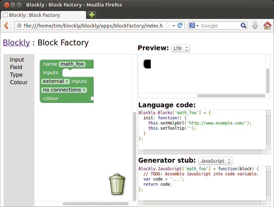Click Language code scroll down arrow
The height and width of the screenshot is (207, 274).
click(269, 147)
